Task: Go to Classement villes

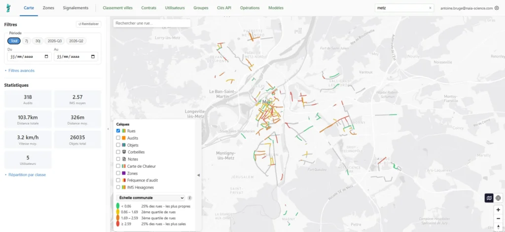Action: click(117, 8)
